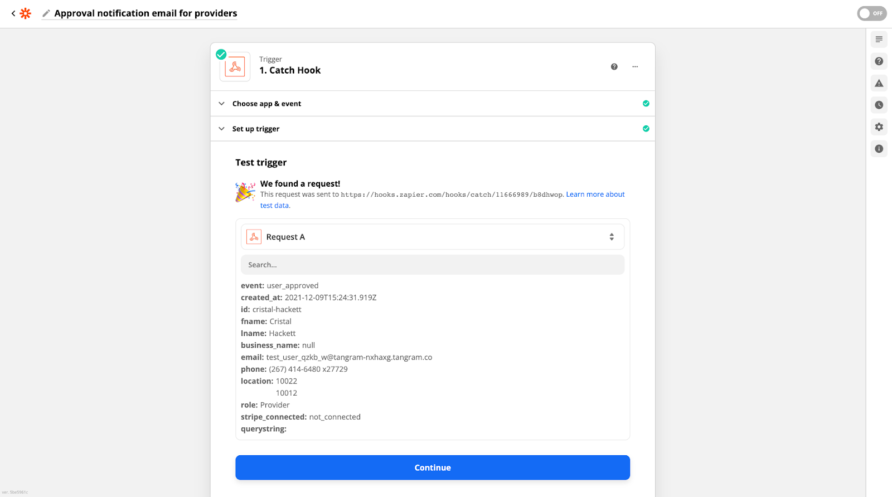Click the location value '10012'

click(x=287, y=393)
